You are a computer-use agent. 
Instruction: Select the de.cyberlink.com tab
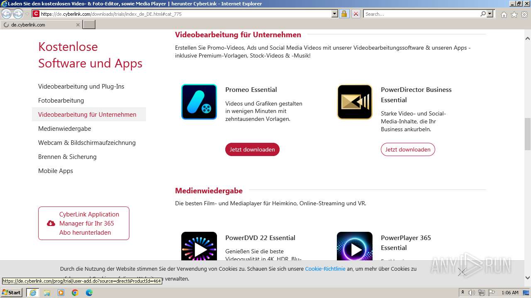click(41, 25)
